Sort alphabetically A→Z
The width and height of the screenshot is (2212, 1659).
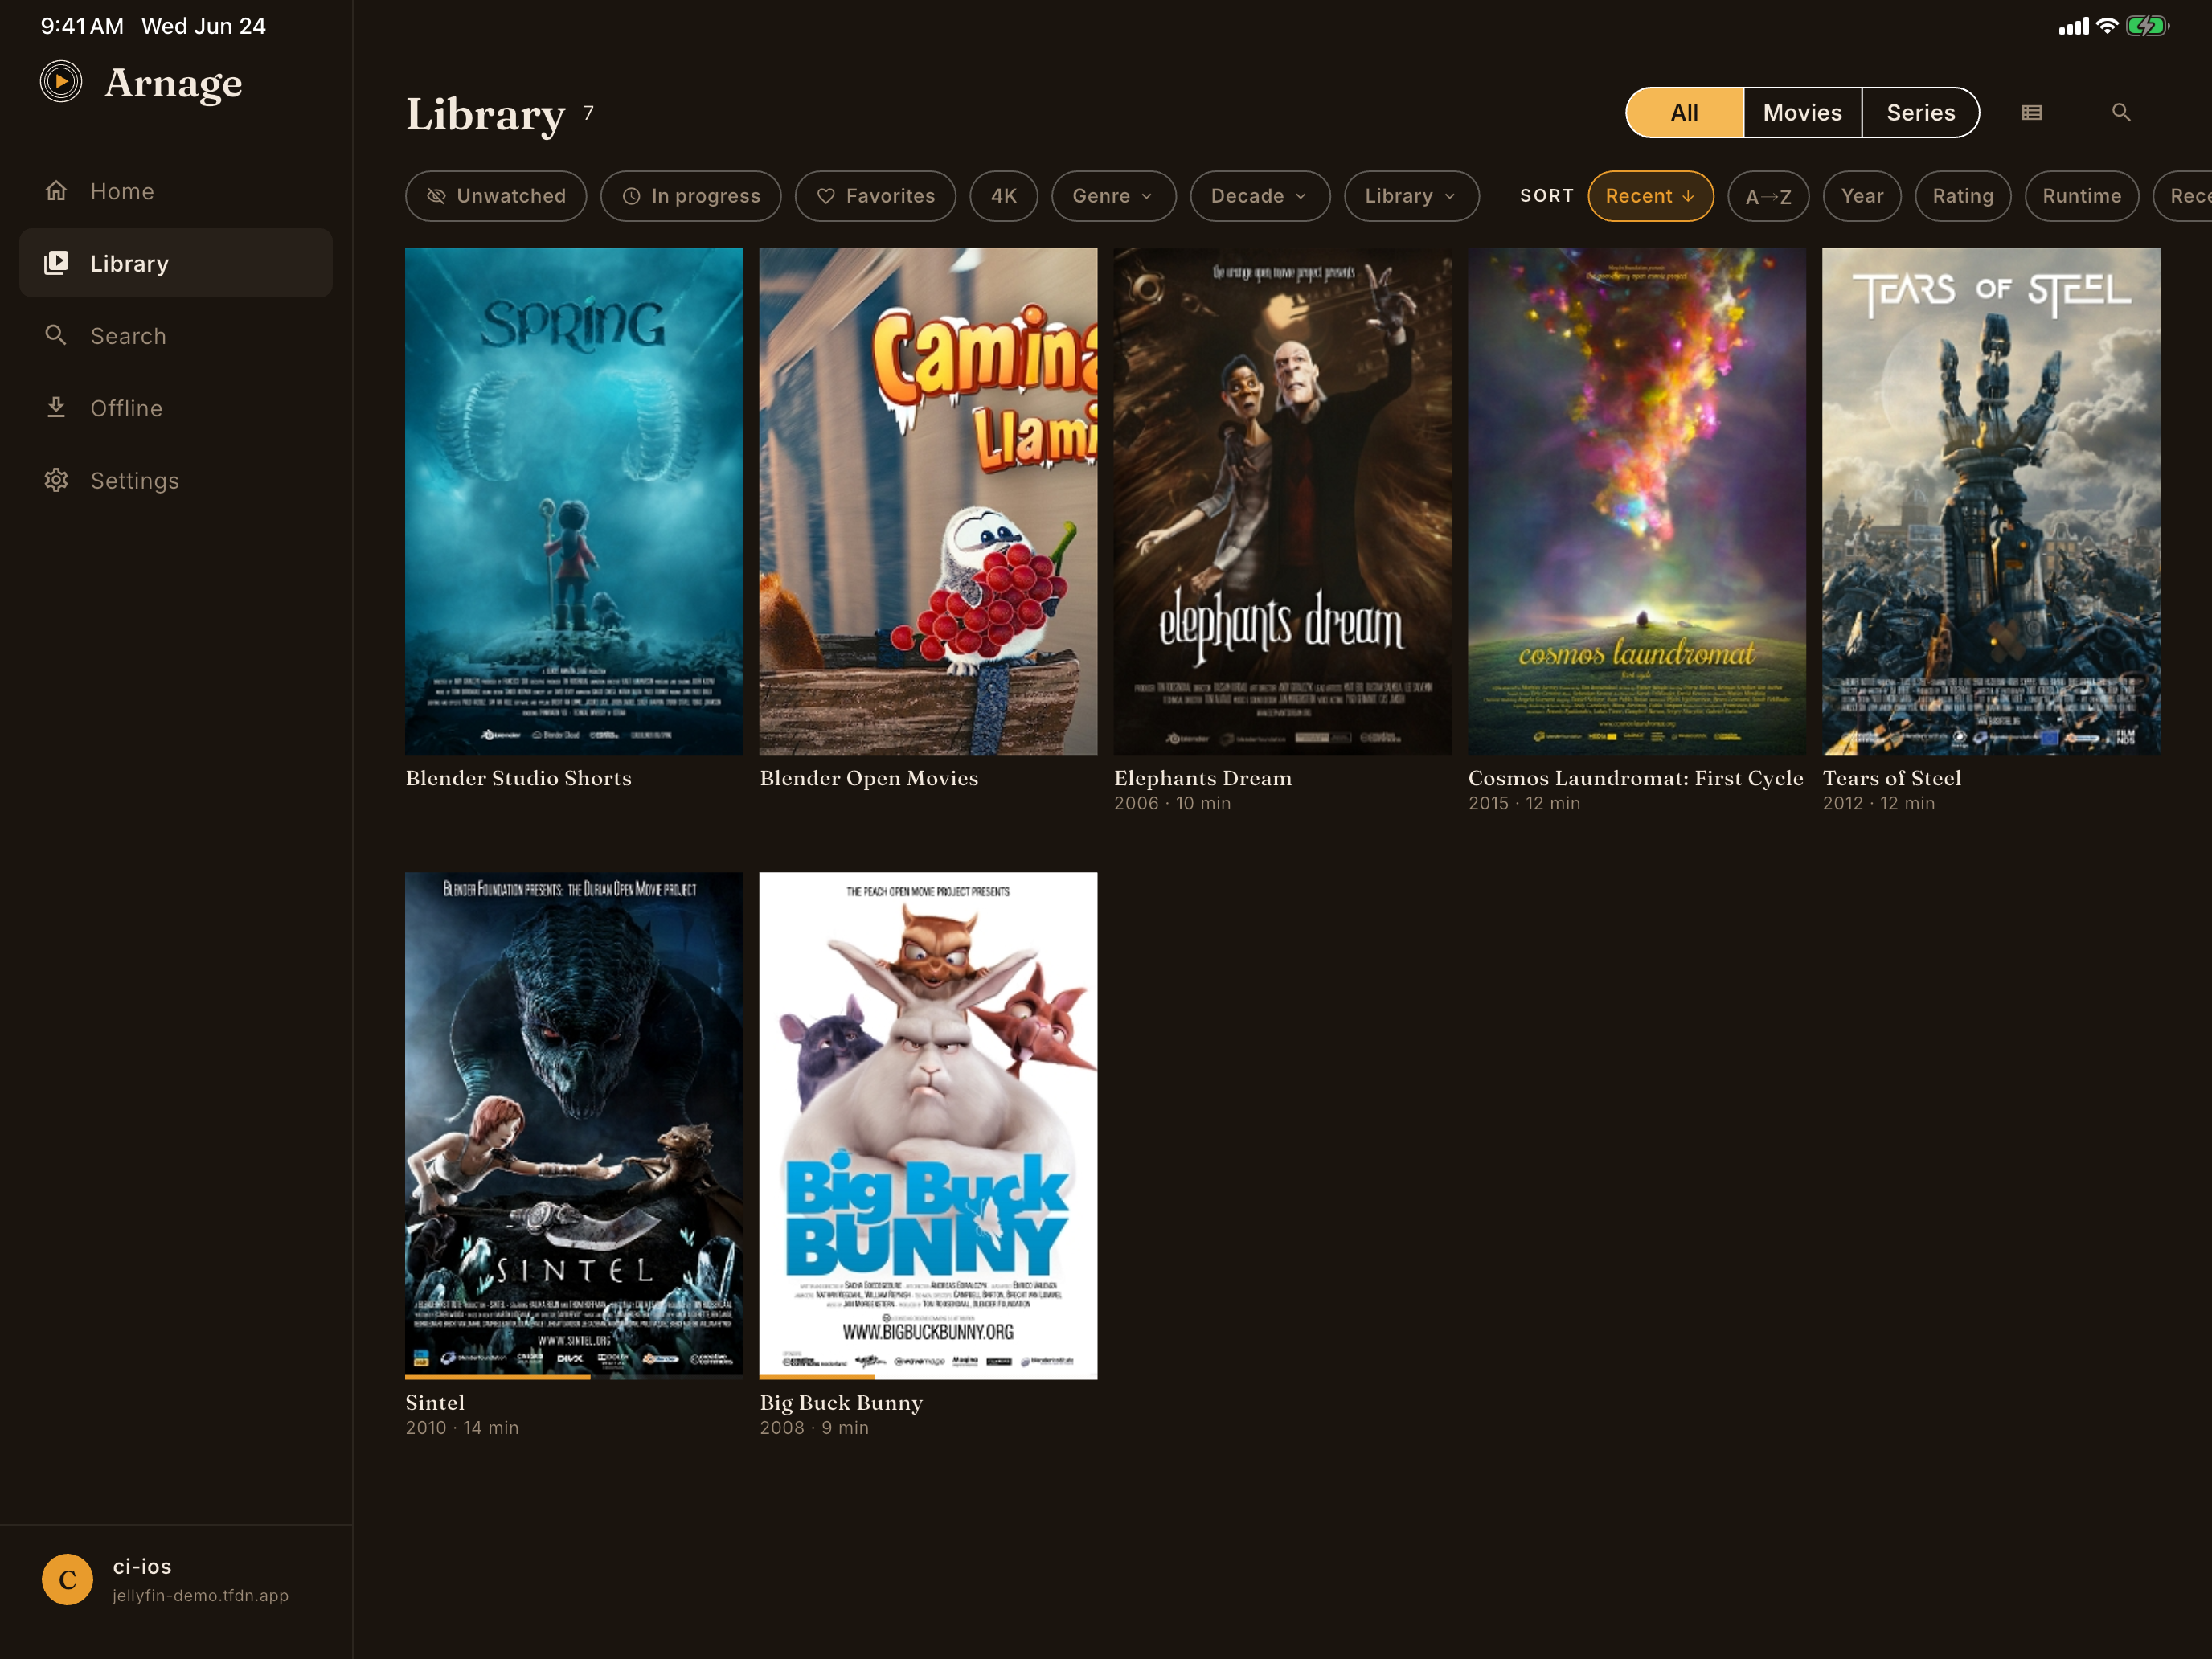(x=1768, y=196)
